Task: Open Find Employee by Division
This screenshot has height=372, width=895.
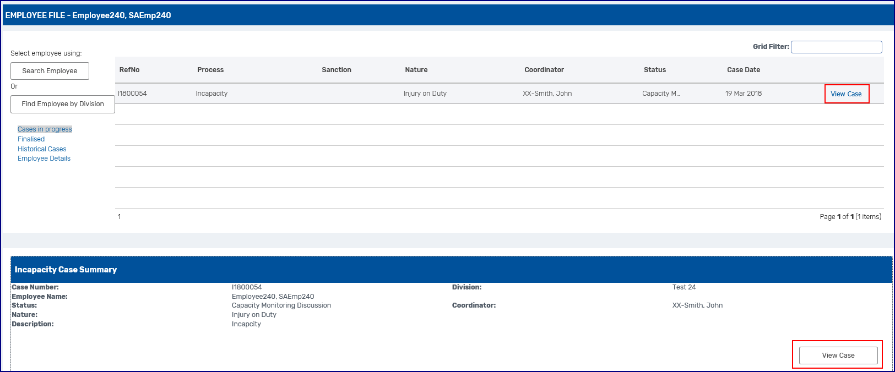Action: click(63, 104)
